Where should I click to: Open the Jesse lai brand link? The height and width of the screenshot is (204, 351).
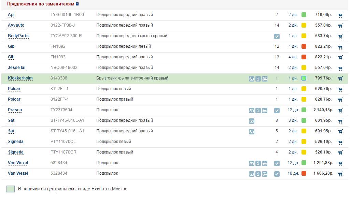pos(16,68)
